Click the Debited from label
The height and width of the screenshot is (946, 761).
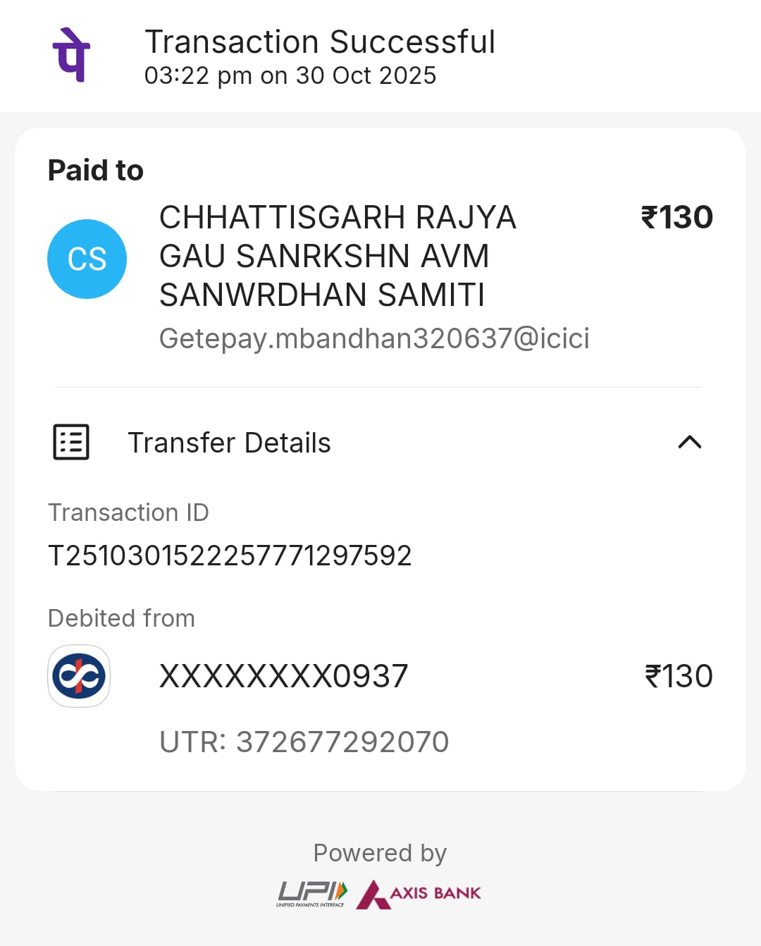coord(121,618)
